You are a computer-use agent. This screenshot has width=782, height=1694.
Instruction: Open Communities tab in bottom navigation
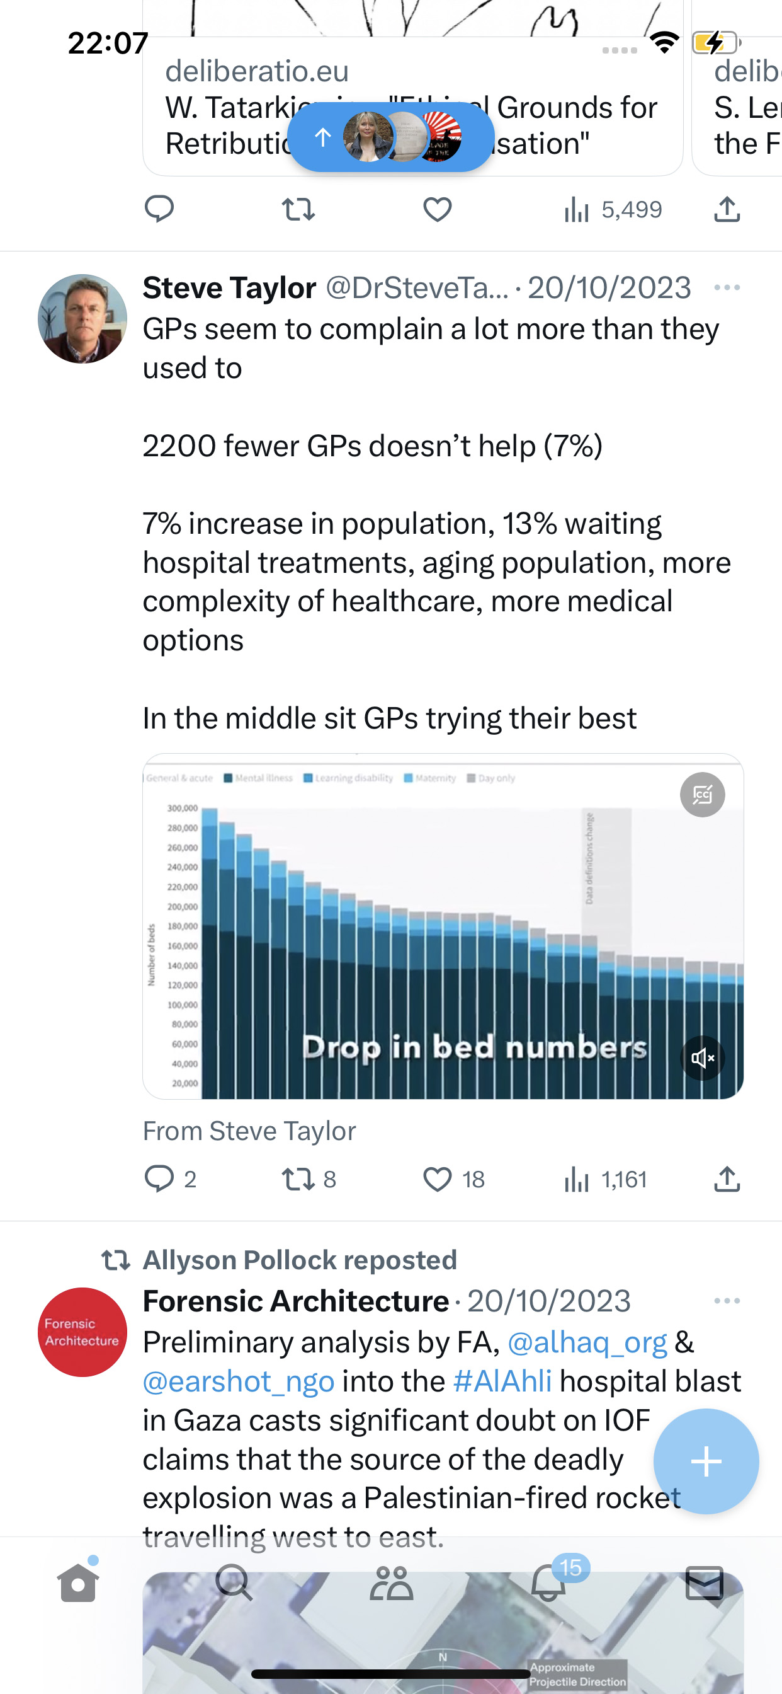(x=392, y=1582)
